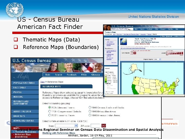Click Working with Reference Maps heading
The height and width of the screenshot is (139, 185).
coord(59,133)
